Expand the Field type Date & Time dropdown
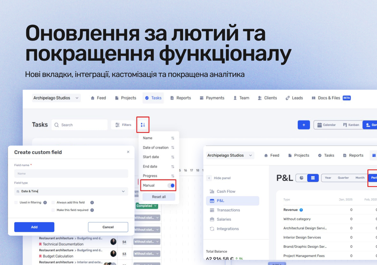377x265 pixels. point(71,191)
